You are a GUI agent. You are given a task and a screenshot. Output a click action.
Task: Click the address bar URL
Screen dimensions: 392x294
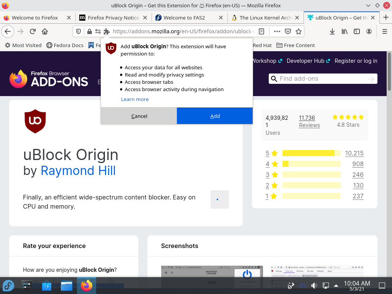click(184, 31)
